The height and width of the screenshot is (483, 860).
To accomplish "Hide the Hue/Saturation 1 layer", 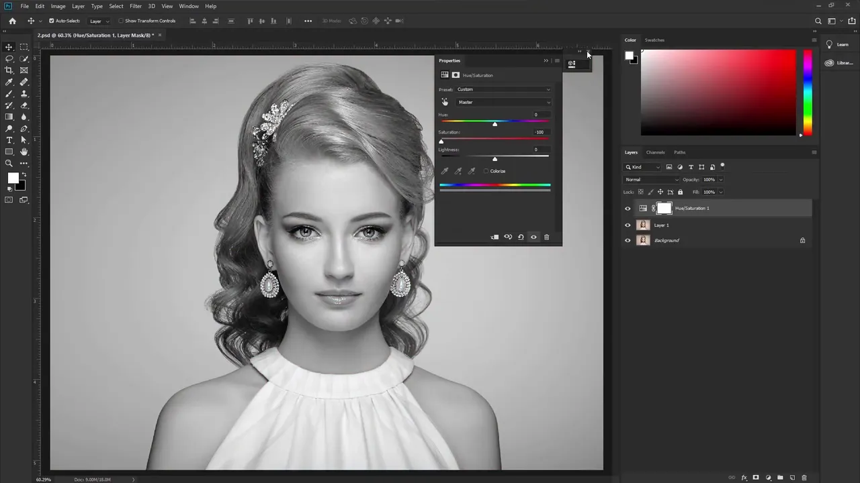I will click(628, 208).
